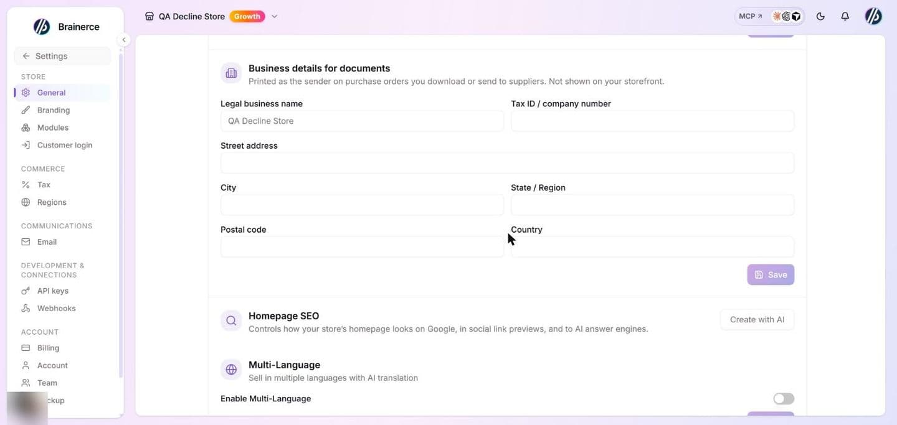This screenshot has width=897, height=425.
Task: Click the Multi-Language globe icon
Action: 231,370
